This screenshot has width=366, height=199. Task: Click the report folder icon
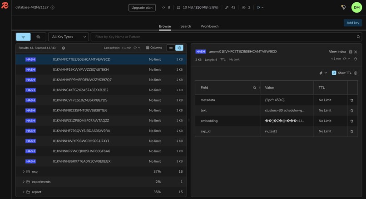tap(28, 192)
